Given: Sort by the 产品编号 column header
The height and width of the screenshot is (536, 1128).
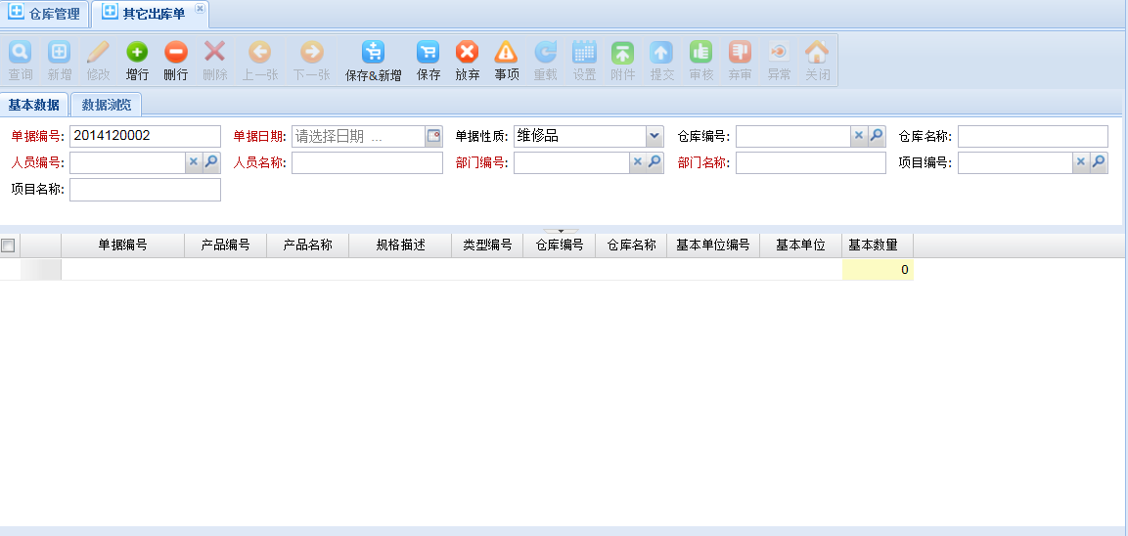Looking at the screenshot, I should tap(225, 246).
